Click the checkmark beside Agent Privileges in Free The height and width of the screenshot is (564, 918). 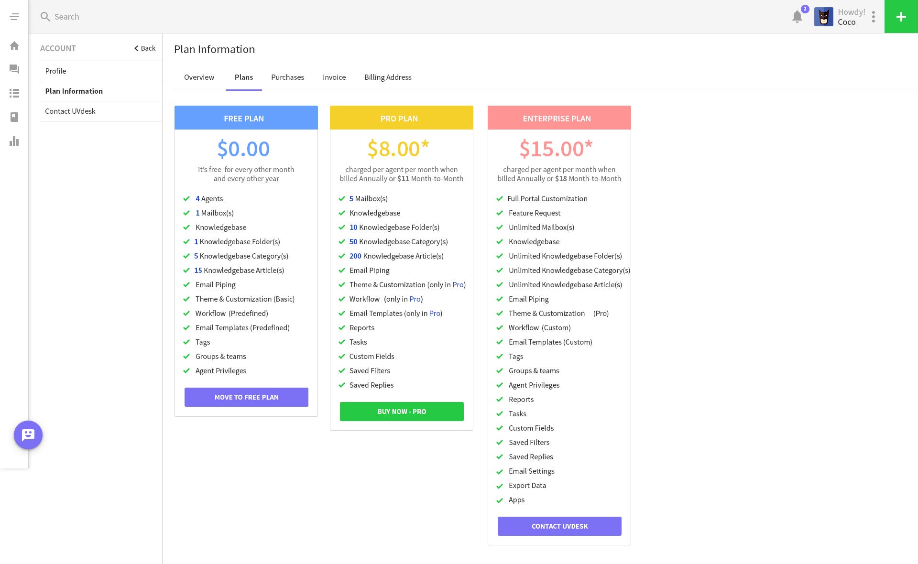click(186, 370)
